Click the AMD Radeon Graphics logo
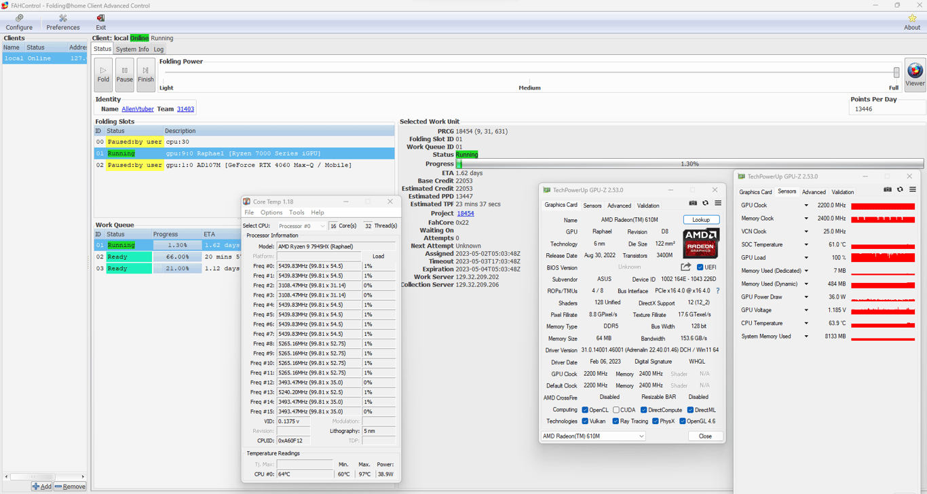The height and width of the screenshot is (494, 927). coord(700,244)
